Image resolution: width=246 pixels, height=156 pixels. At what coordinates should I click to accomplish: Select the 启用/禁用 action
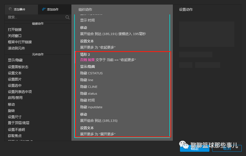[x=15, y=97]
